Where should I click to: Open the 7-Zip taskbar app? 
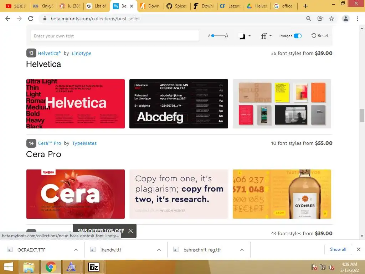coord(94,267)
